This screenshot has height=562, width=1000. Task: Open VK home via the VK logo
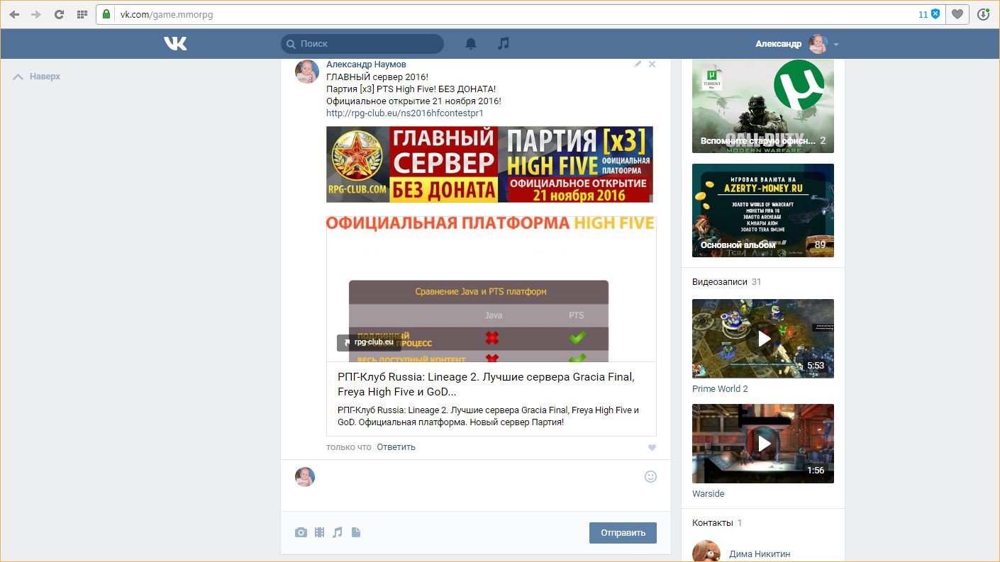coord(175,43)
